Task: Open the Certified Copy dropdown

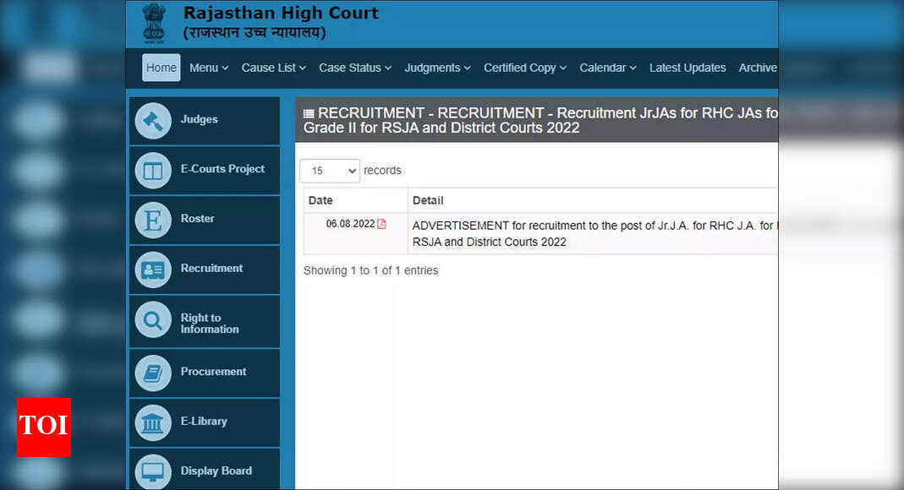Action: tap(524, 68)
